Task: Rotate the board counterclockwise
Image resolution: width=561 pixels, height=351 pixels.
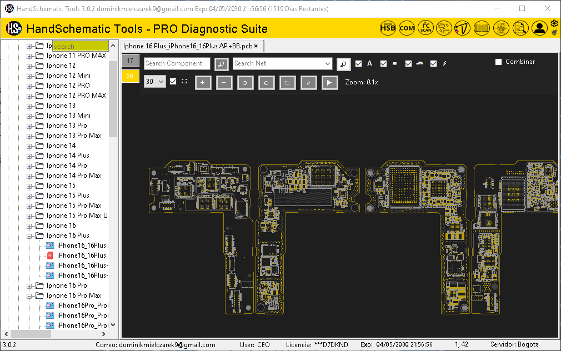Action: (x=266, y=83)
